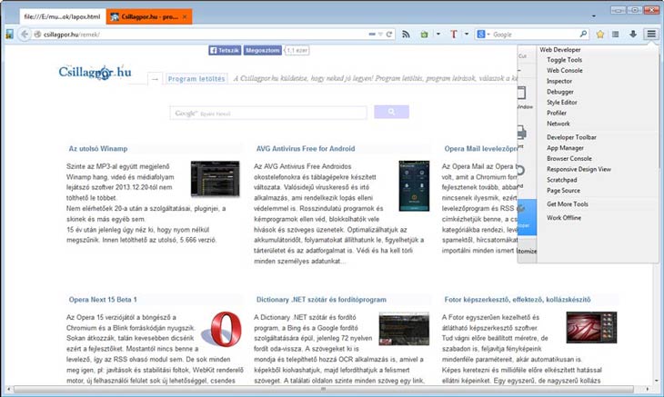Open dropdown arrow next to green addon icon

tap(438, 35)
